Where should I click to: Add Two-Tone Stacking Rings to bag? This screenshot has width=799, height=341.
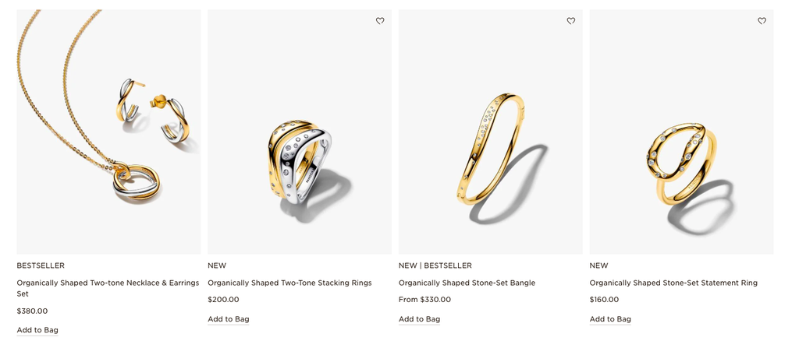click(x=229, y=319)
